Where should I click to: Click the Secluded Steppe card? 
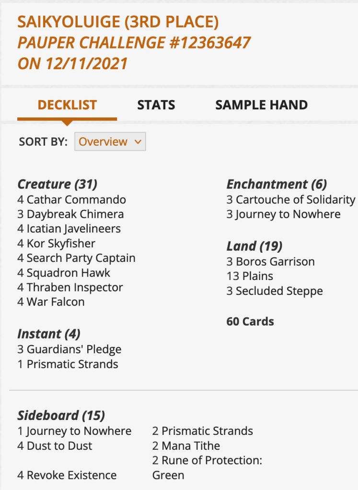tap(279, 291)
